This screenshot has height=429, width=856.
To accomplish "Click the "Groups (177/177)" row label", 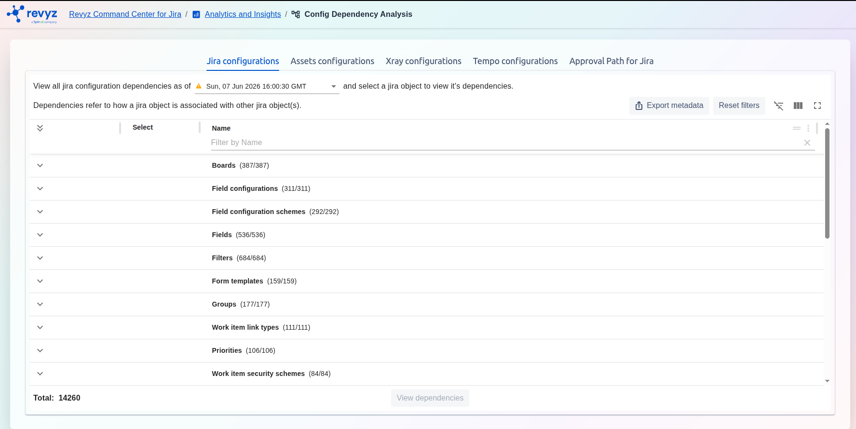I will click(x=241, y=304).
